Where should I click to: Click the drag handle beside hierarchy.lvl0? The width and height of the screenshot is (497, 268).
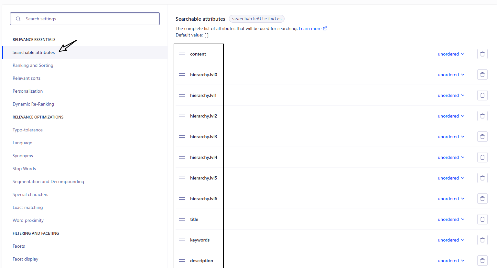pyautogui.click(x=182, y=75)
